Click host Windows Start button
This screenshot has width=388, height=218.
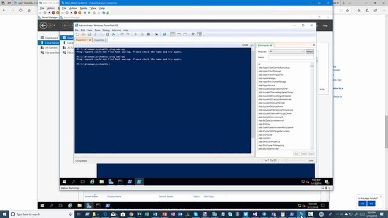(4, 214)
